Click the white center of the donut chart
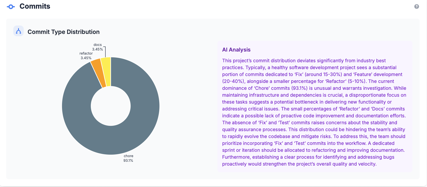 [111, 106]
